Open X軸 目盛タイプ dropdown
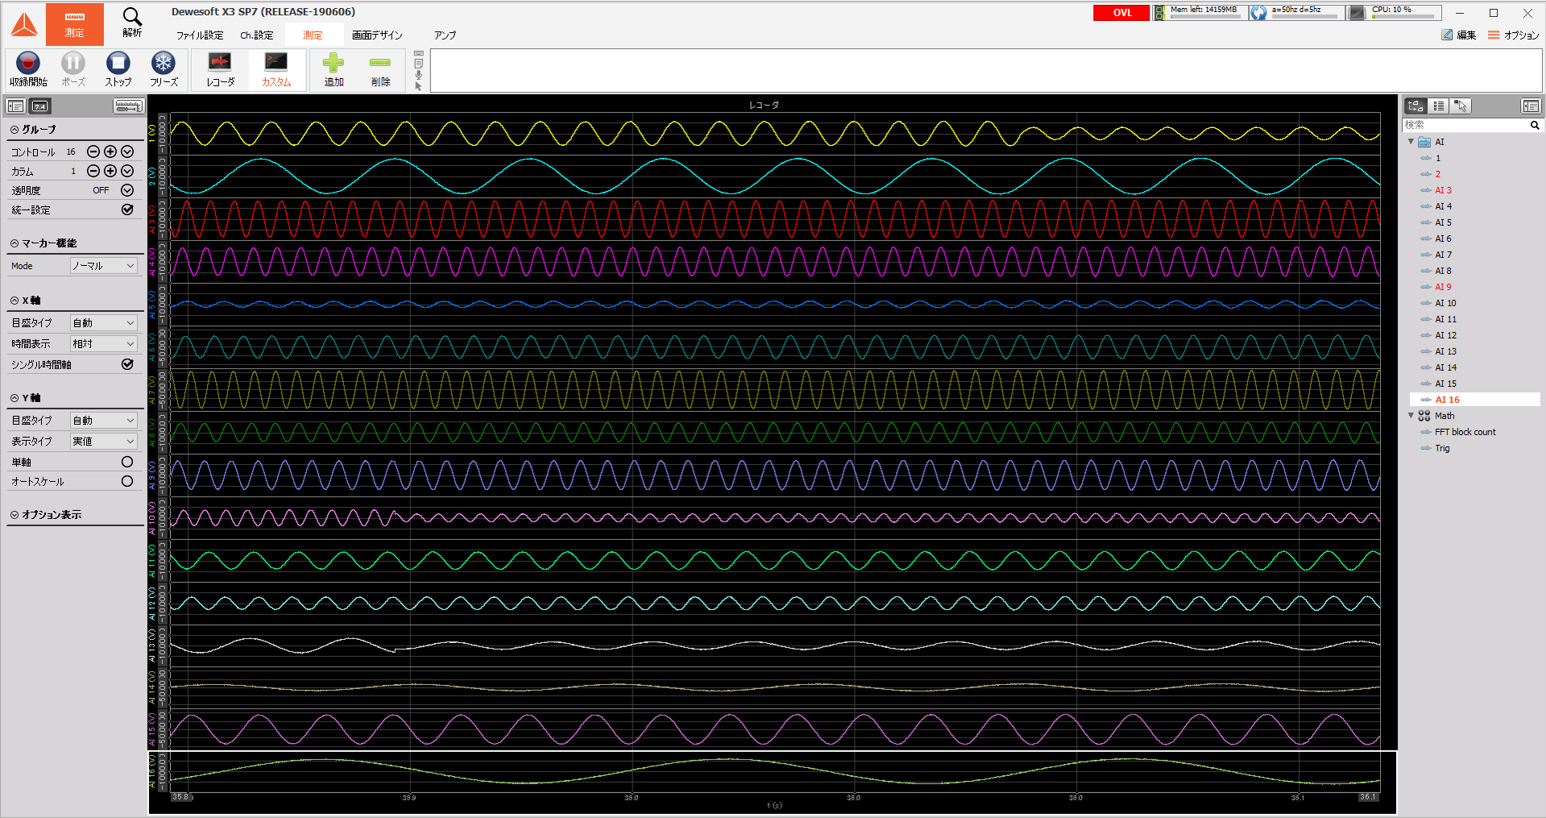 point(104,322)
